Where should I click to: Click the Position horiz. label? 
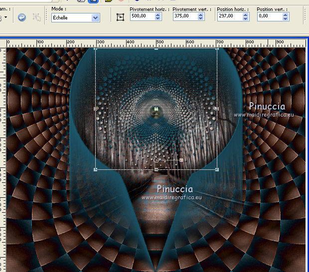233,9
